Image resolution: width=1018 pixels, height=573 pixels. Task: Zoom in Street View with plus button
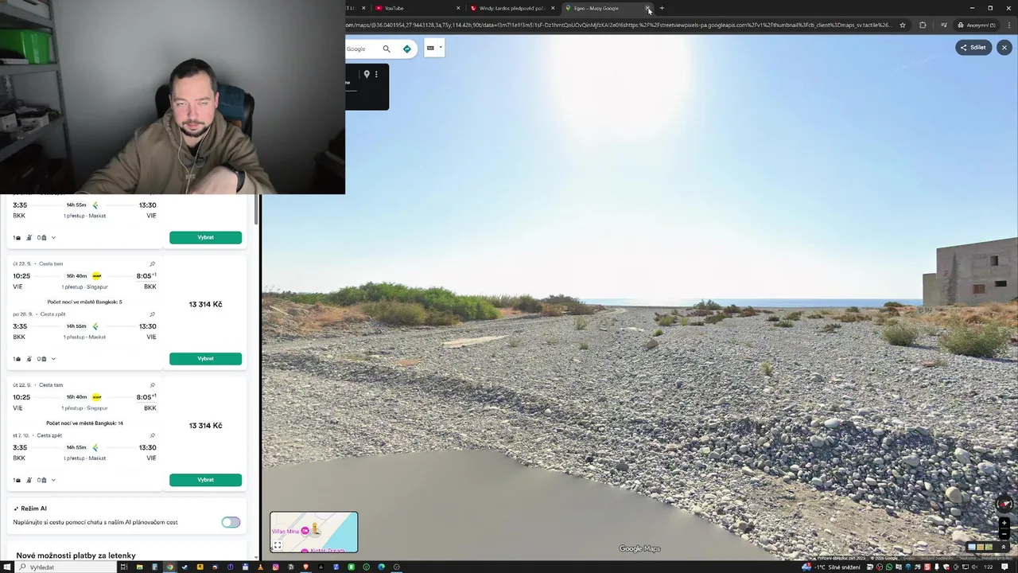(x=1004, y=523)
